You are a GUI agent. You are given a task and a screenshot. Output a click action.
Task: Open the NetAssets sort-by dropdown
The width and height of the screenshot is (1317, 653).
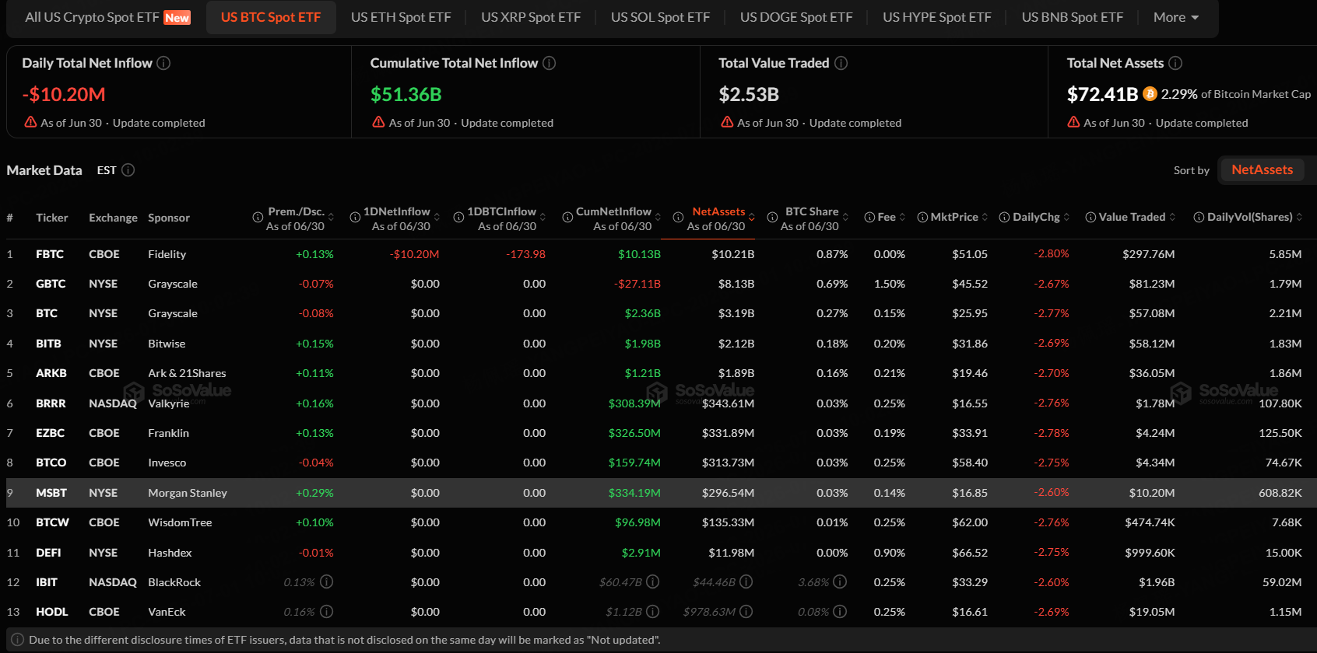(1262, 169)
